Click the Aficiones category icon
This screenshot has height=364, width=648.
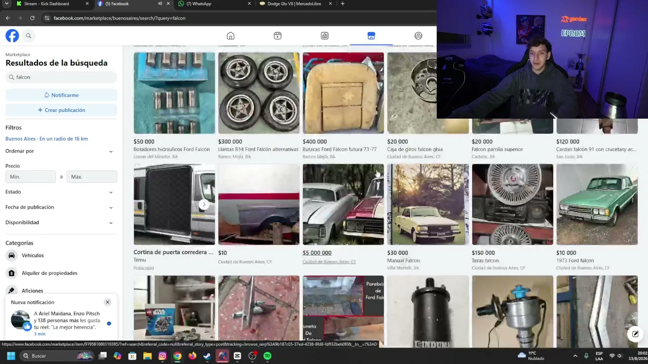12,291
